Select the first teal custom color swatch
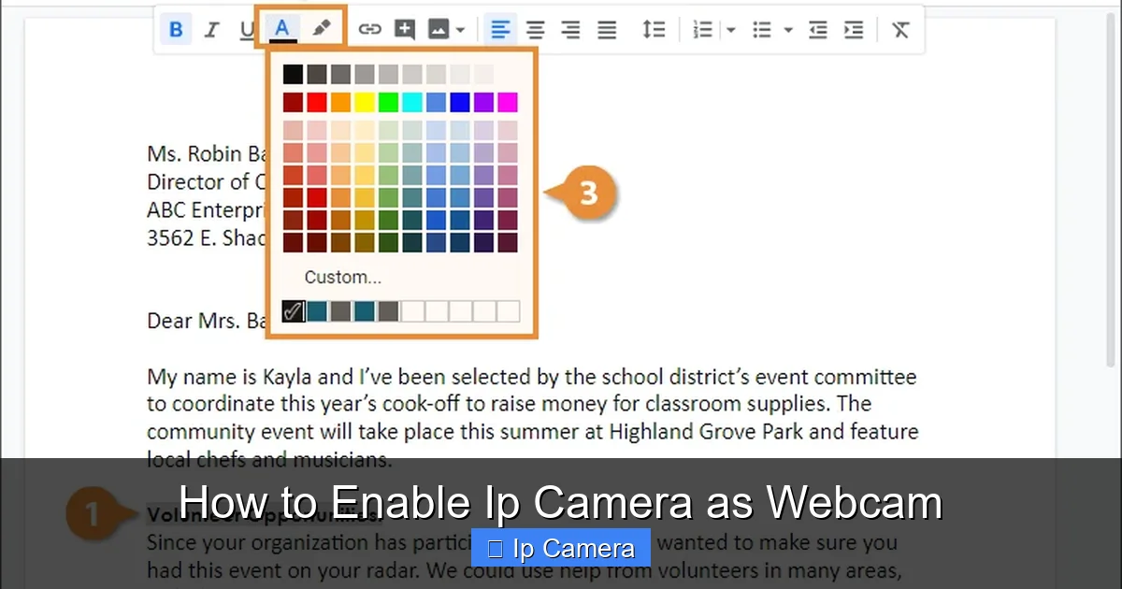The width and height of the screenshot is (1122, 589). click(317, 311)
